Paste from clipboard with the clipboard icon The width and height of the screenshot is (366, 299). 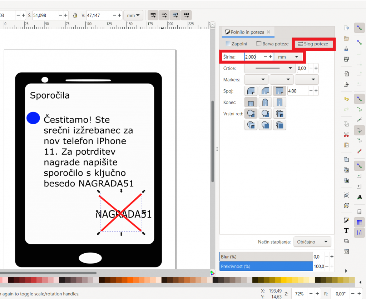(346, 145)
